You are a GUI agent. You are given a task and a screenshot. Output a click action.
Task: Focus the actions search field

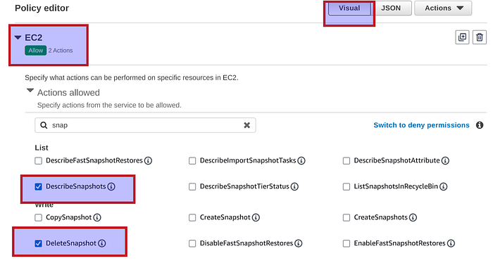point(145,125)
